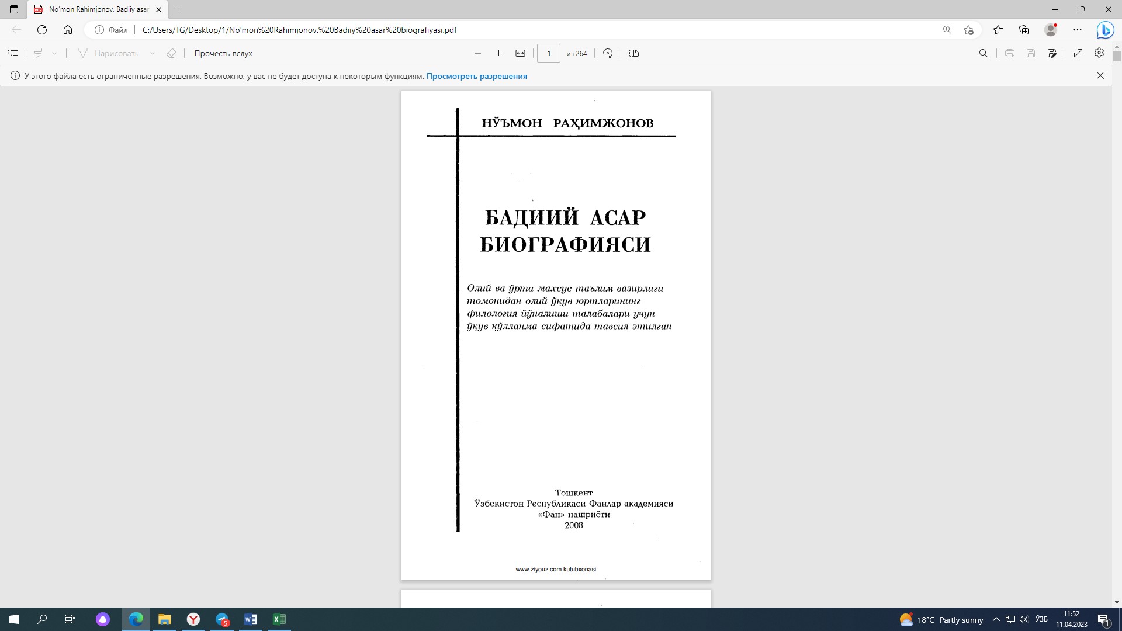Open the PDF table of contents panel
The width and height of the screenshot is (1122, 631).
(x=13, y=53)
